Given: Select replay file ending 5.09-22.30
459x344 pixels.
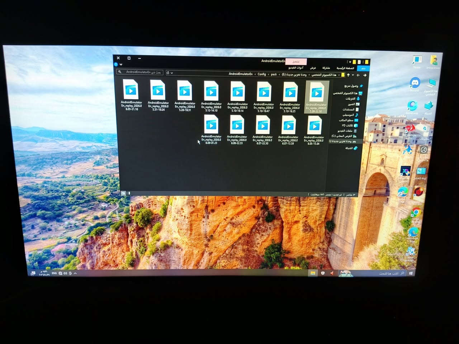Looking at the screenshot, I should click(316, 97).
